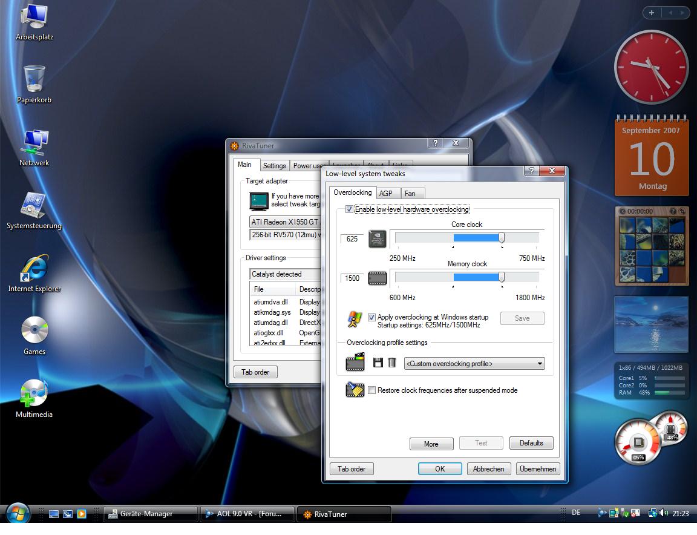
Task: Switch to Geräte-Manager taskbar button
Action: pos(151,514)
